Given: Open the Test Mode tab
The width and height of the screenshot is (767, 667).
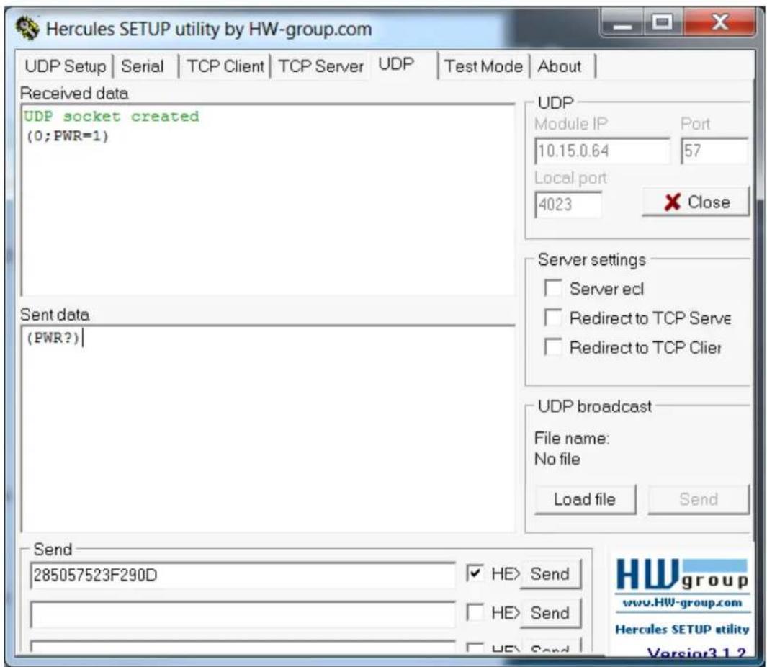Looking at the screenshot, I should [483, 66].
